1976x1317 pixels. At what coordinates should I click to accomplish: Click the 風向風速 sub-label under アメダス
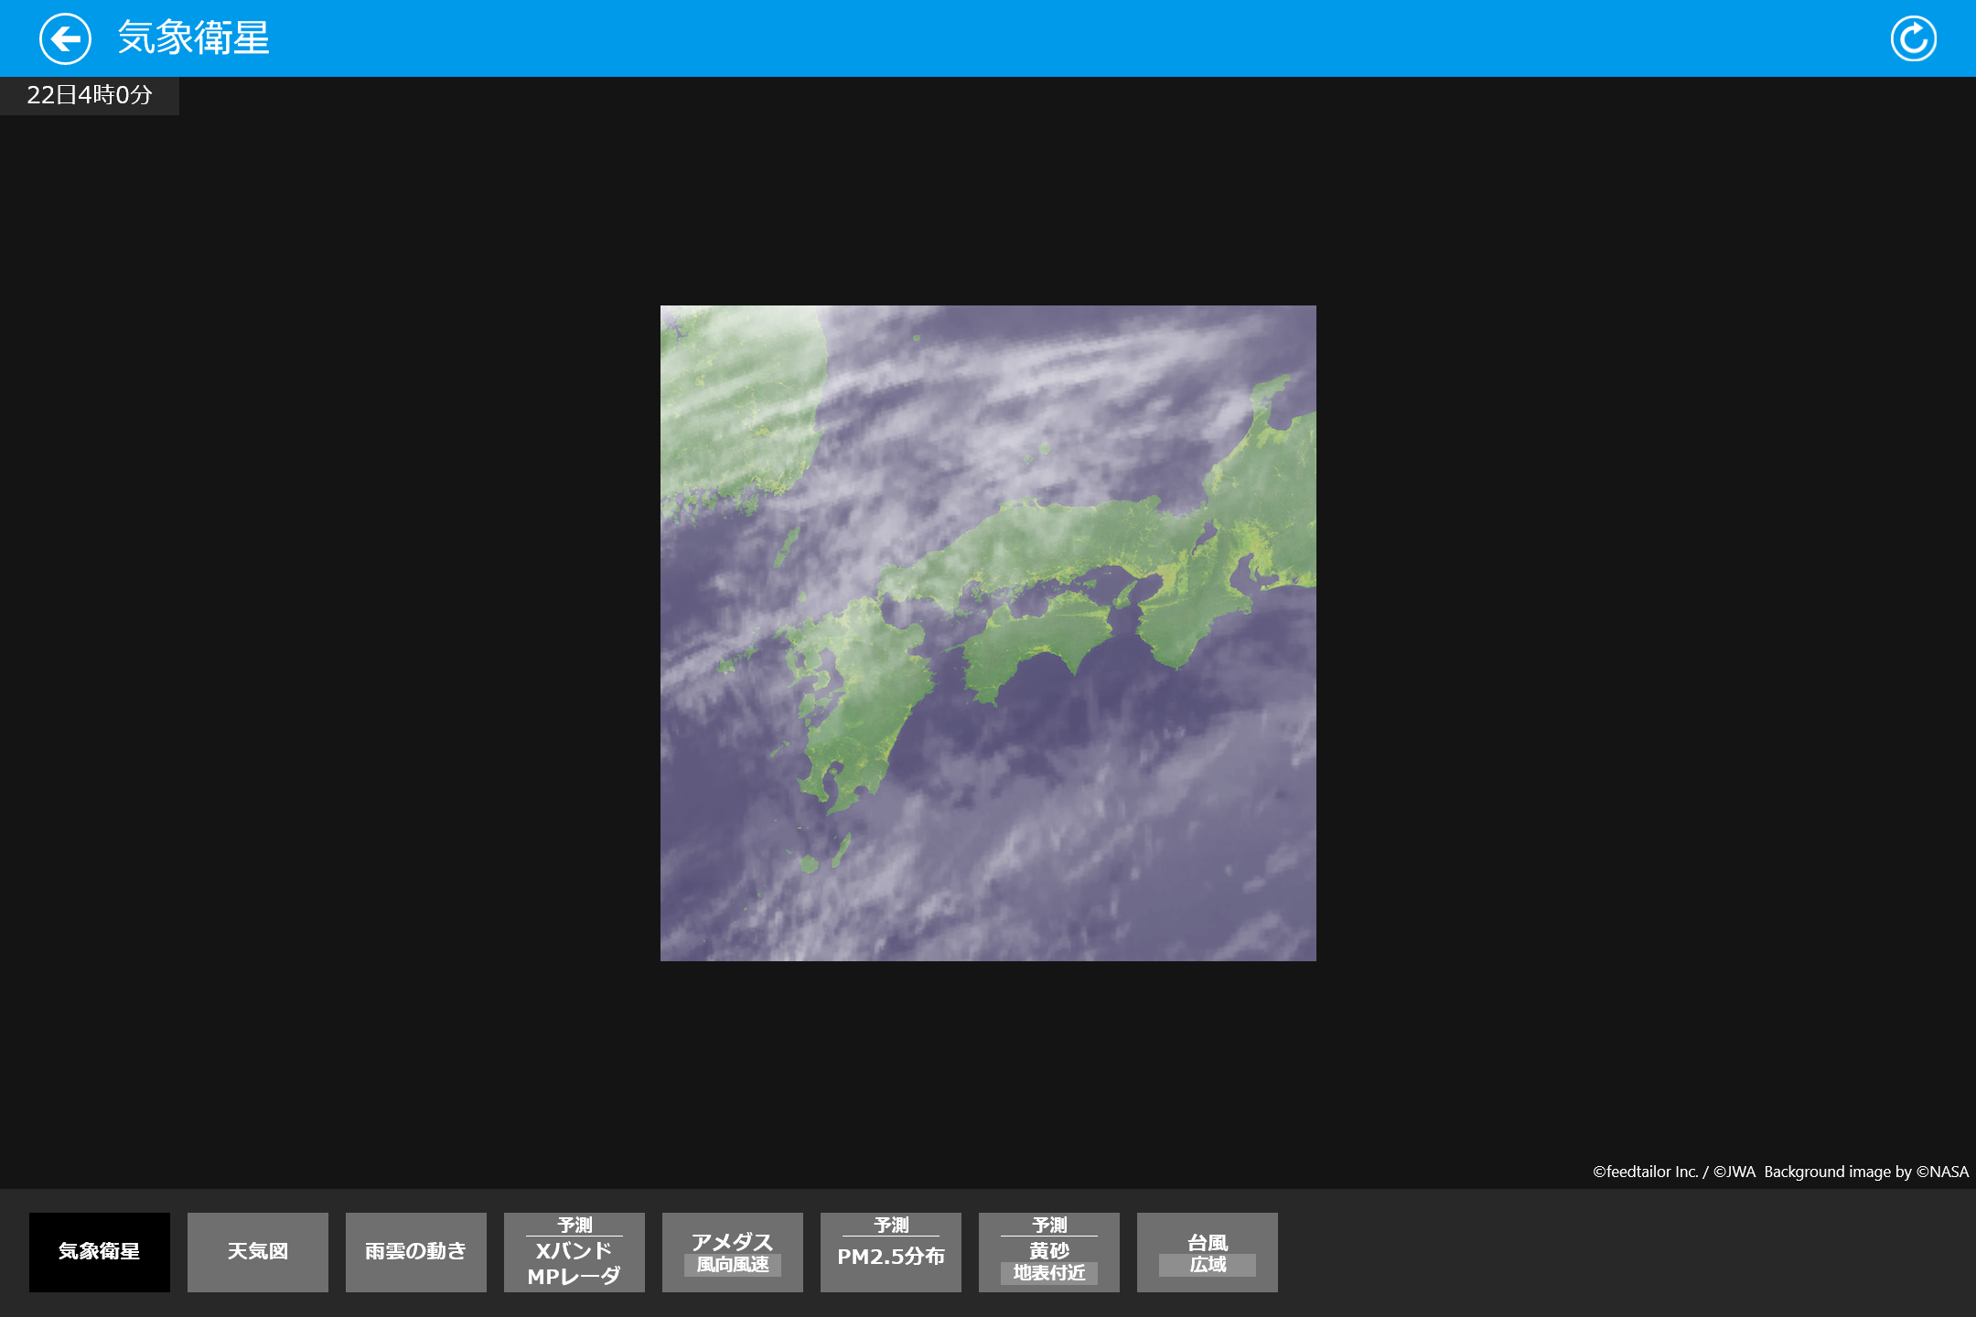coord(733,1265)
